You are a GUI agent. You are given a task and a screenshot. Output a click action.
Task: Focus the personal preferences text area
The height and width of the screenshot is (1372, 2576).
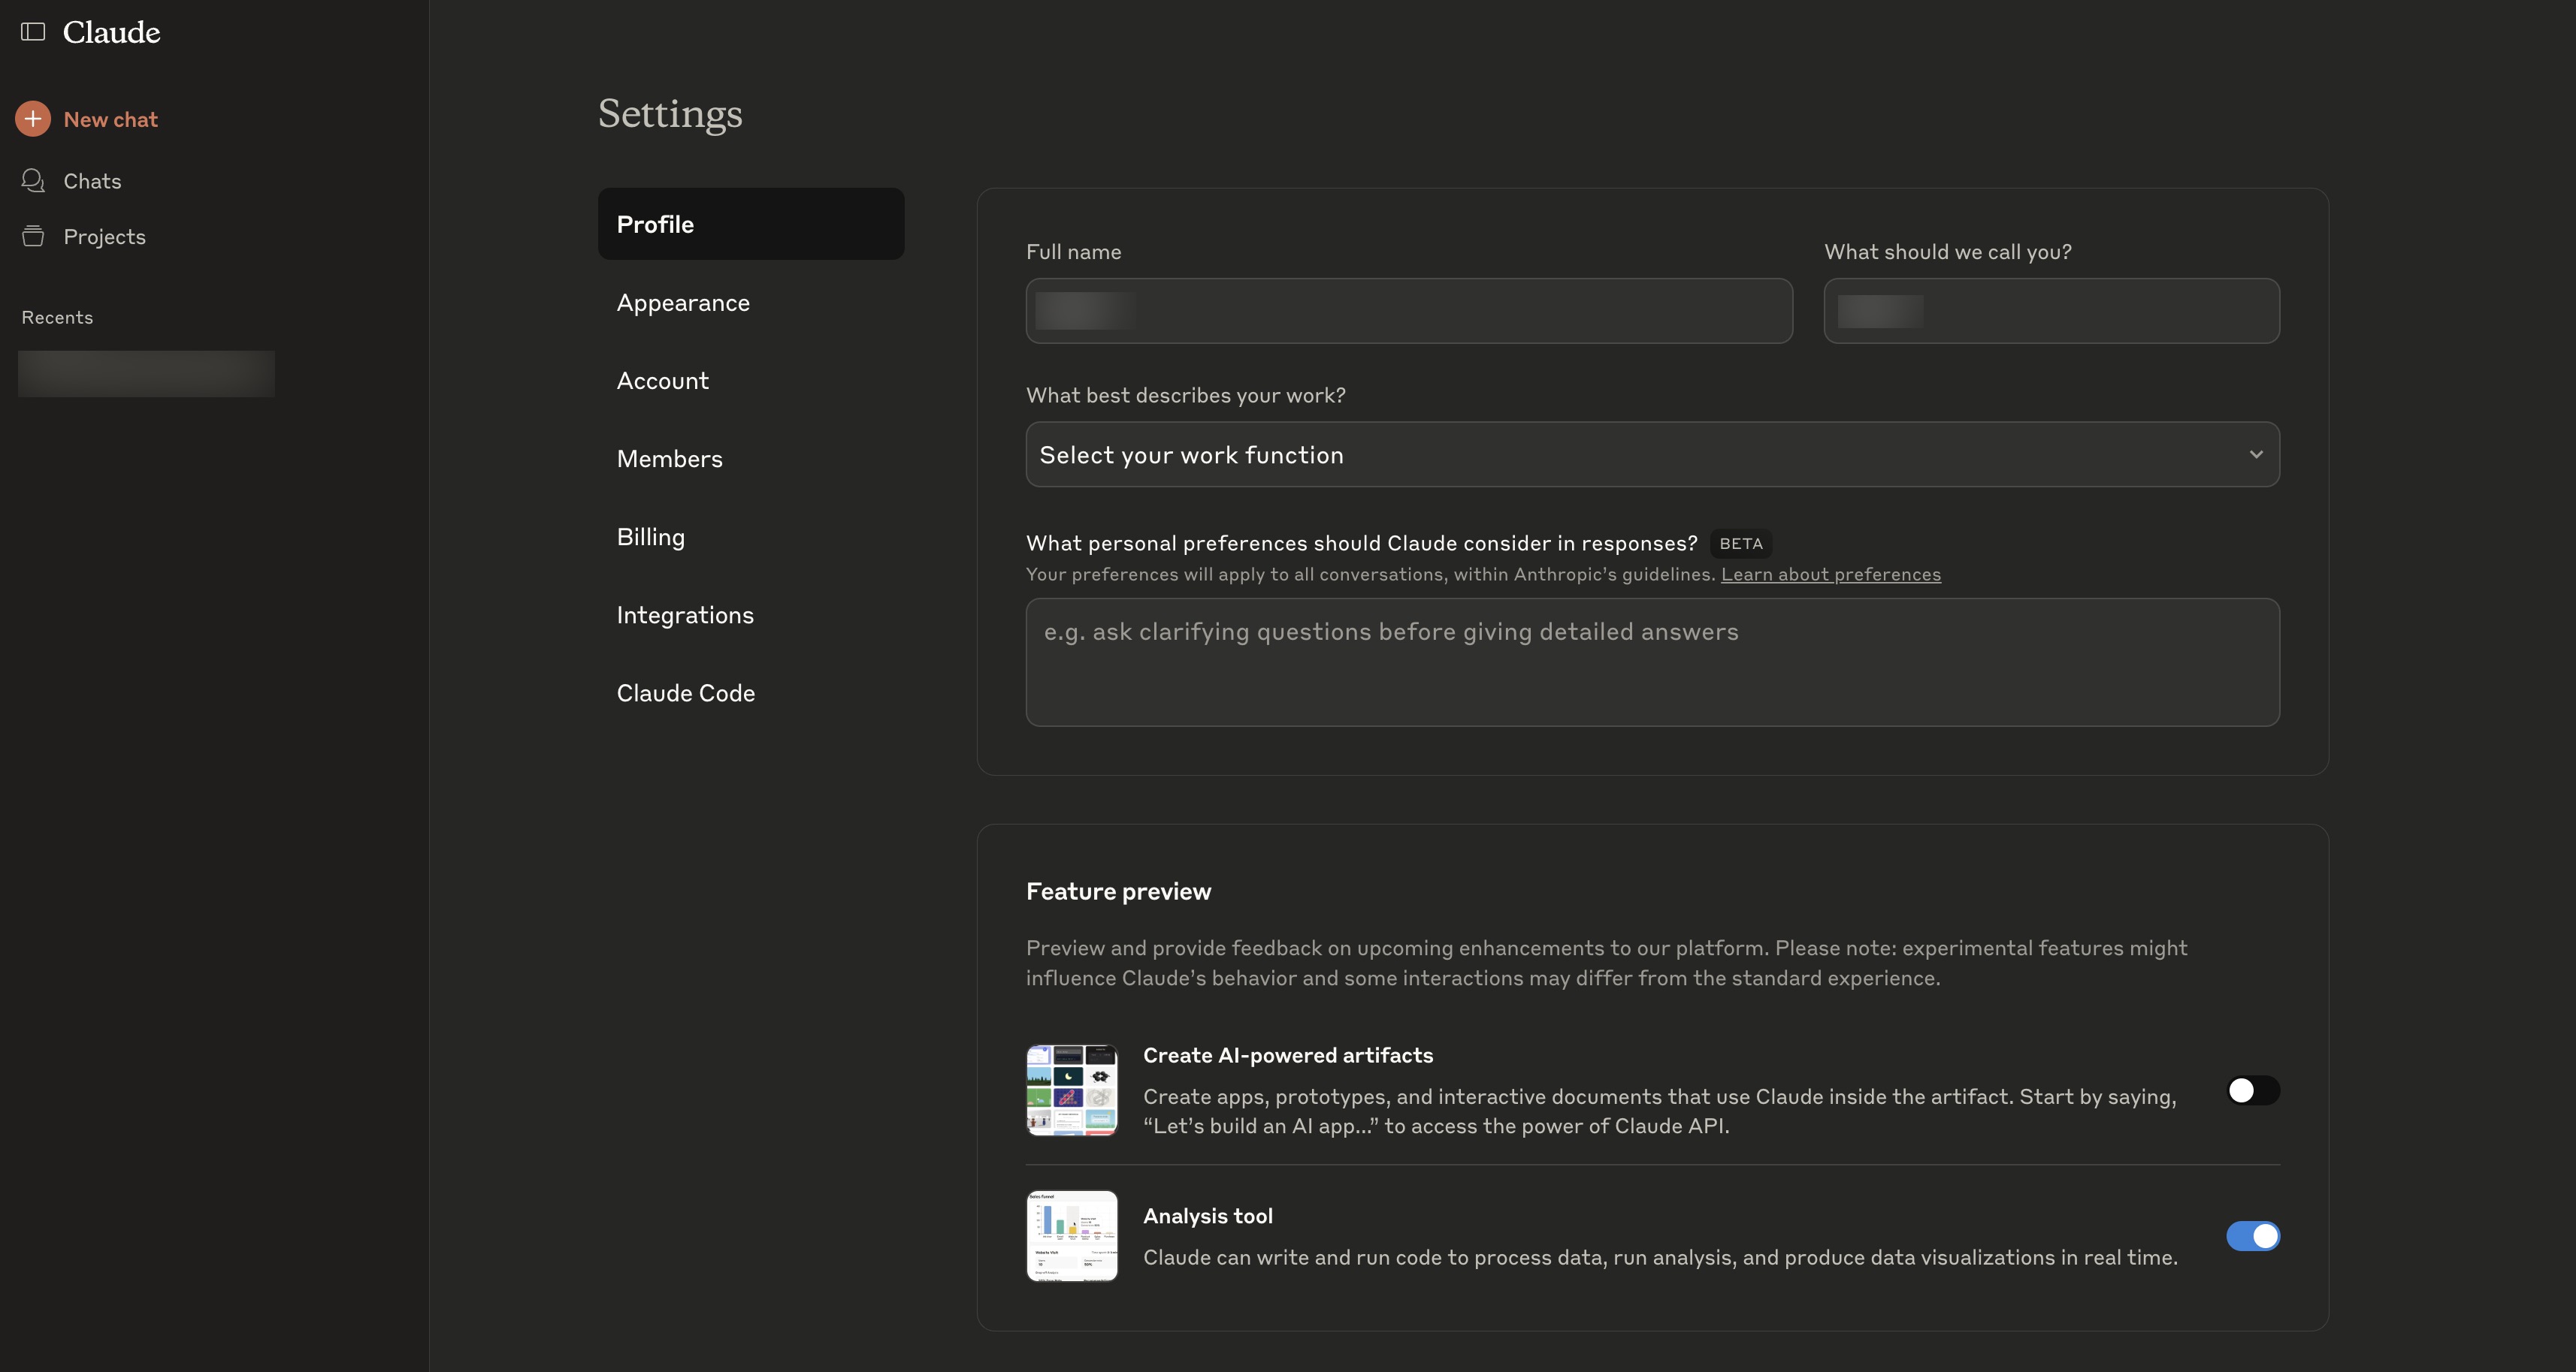point(1652,662)
